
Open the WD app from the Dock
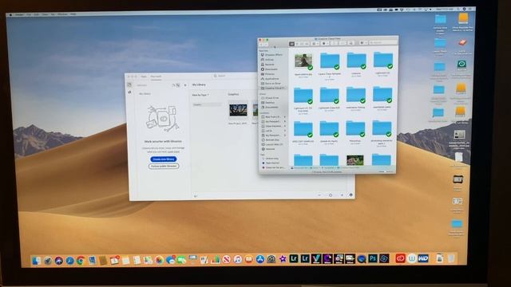[x=423, y=258]
